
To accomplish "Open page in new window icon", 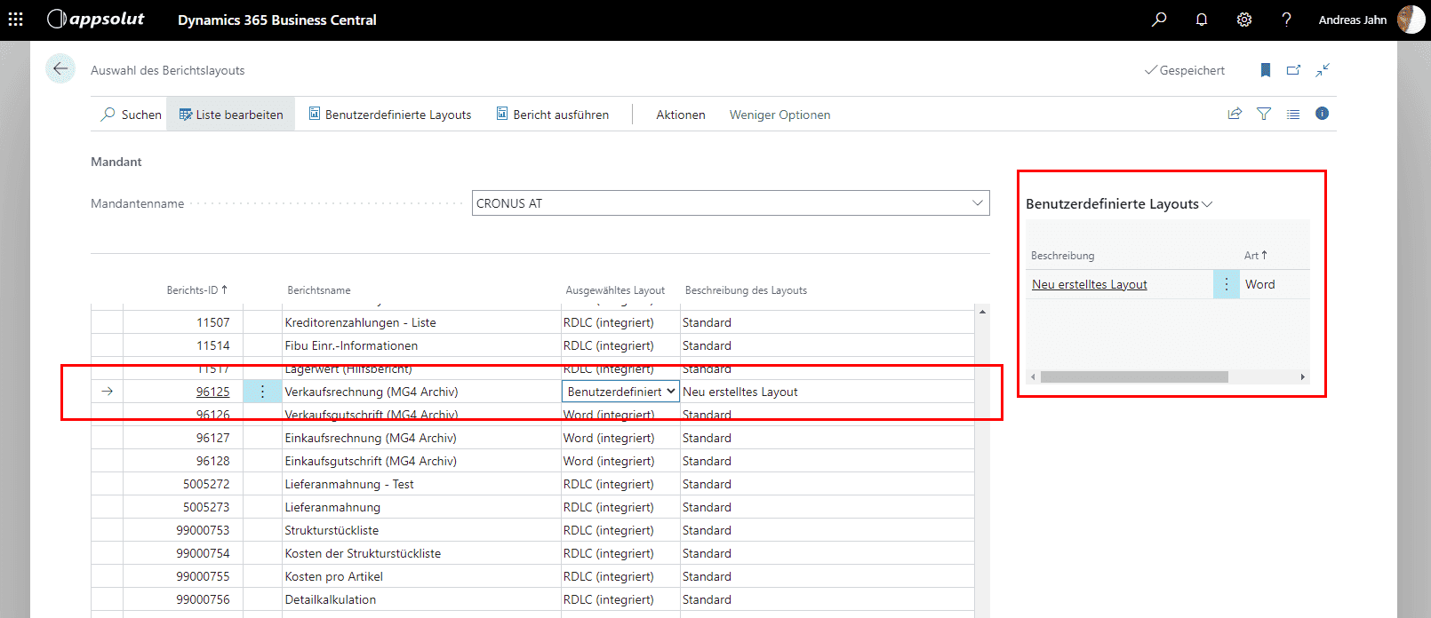I will (x=1294, y=70).
